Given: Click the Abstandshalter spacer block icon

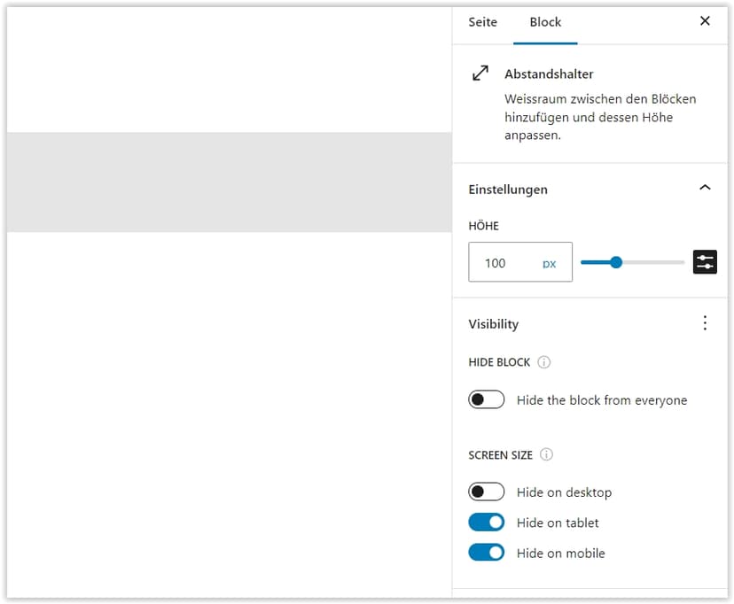Looking at the screenshot, I should pyautogui.click(x=480, y=73).
